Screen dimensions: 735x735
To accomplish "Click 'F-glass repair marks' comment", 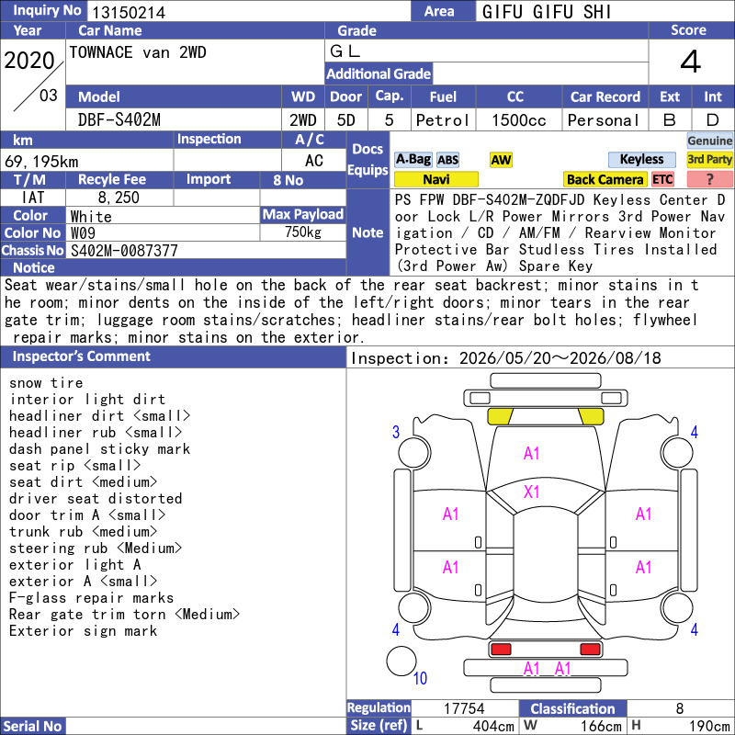I will [x=91, y=598].
